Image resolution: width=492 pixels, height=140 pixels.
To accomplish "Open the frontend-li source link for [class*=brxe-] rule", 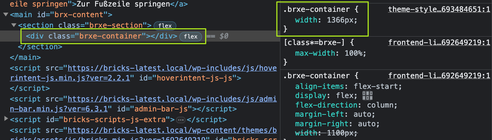I will 439,42.
